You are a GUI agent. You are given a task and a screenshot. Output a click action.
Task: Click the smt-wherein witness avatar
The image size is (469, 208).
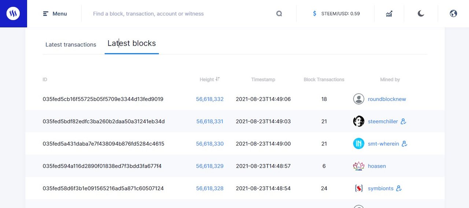[x=358, y=144]
